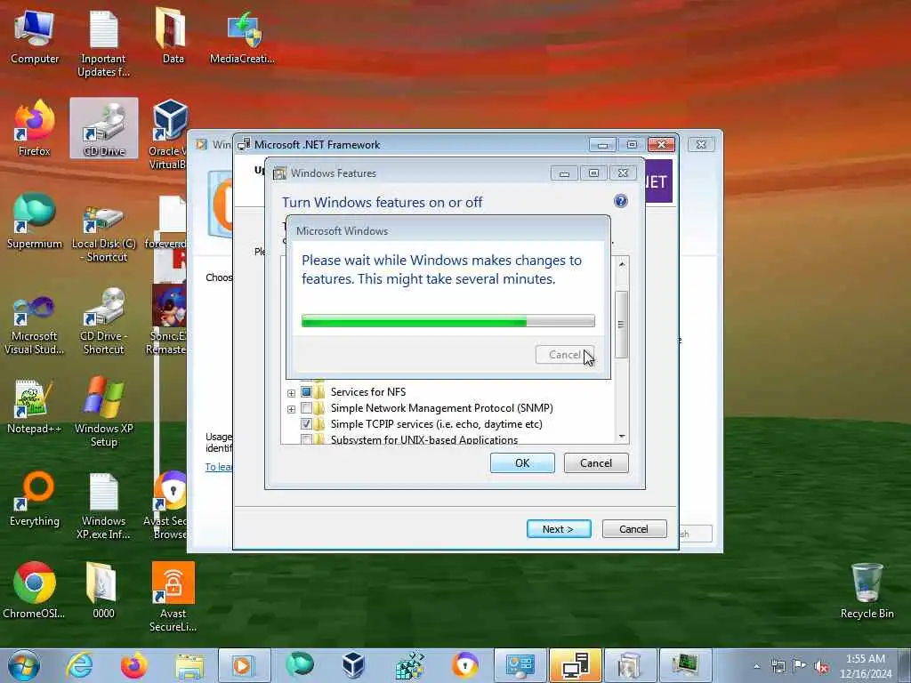Expand the Services for NFS tree node
Image resolution: width=911 pixels, height=683 pixels.
[x=291, y=393]
